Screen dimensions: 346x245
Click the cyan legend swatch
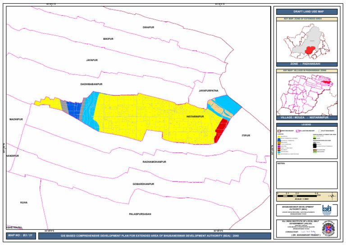279,152
